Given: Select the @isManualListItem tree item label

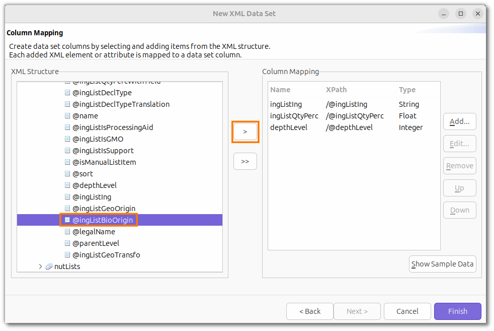Looking at the screenshot, I should pyautogui.click(x=104, y=162).
